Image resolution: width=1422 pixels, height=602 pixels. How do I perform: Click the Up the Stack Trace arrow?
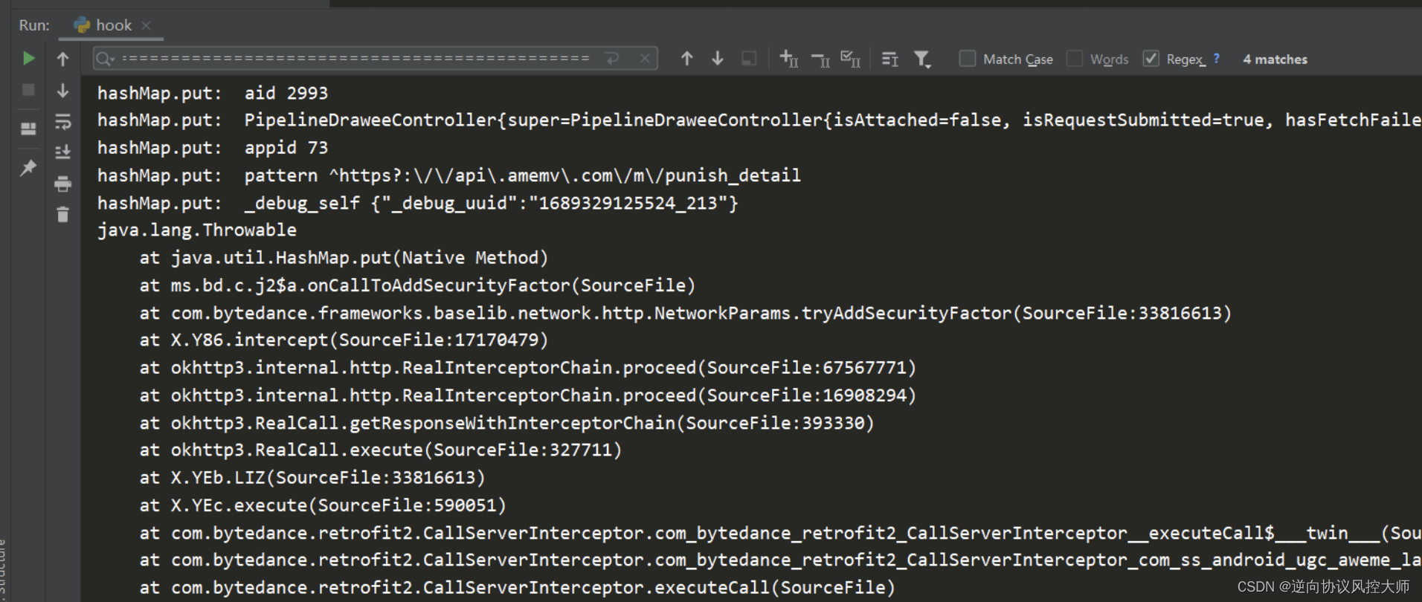click(x=62, y=59)
